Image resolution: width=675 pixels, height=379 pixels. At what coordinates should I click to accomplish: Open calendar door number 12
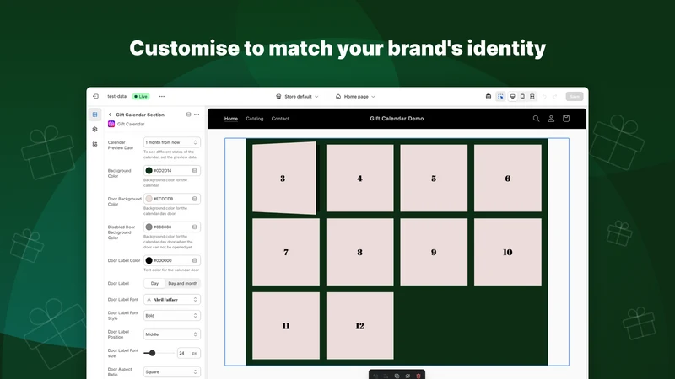point(360,326)
